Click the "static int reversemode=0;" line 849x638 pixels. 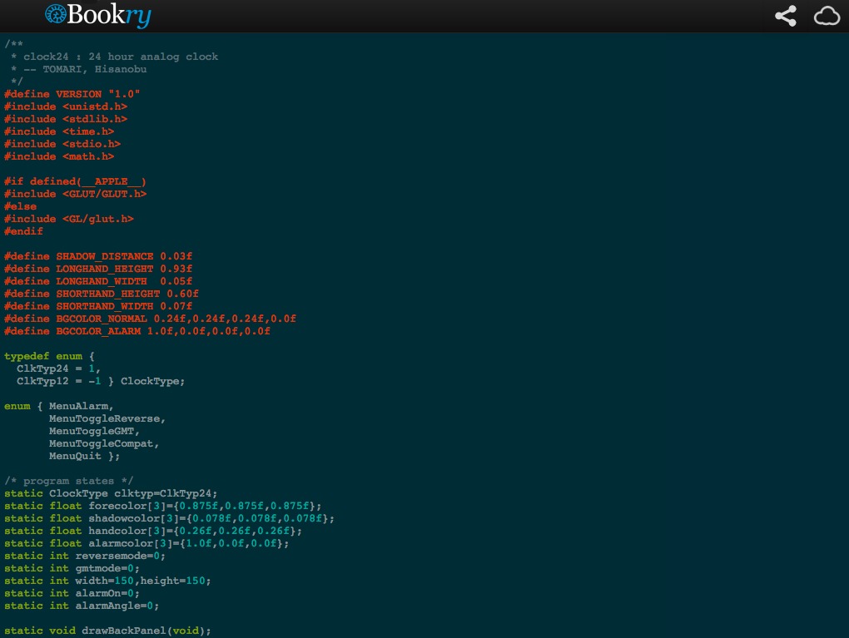[x=85, y=556]
